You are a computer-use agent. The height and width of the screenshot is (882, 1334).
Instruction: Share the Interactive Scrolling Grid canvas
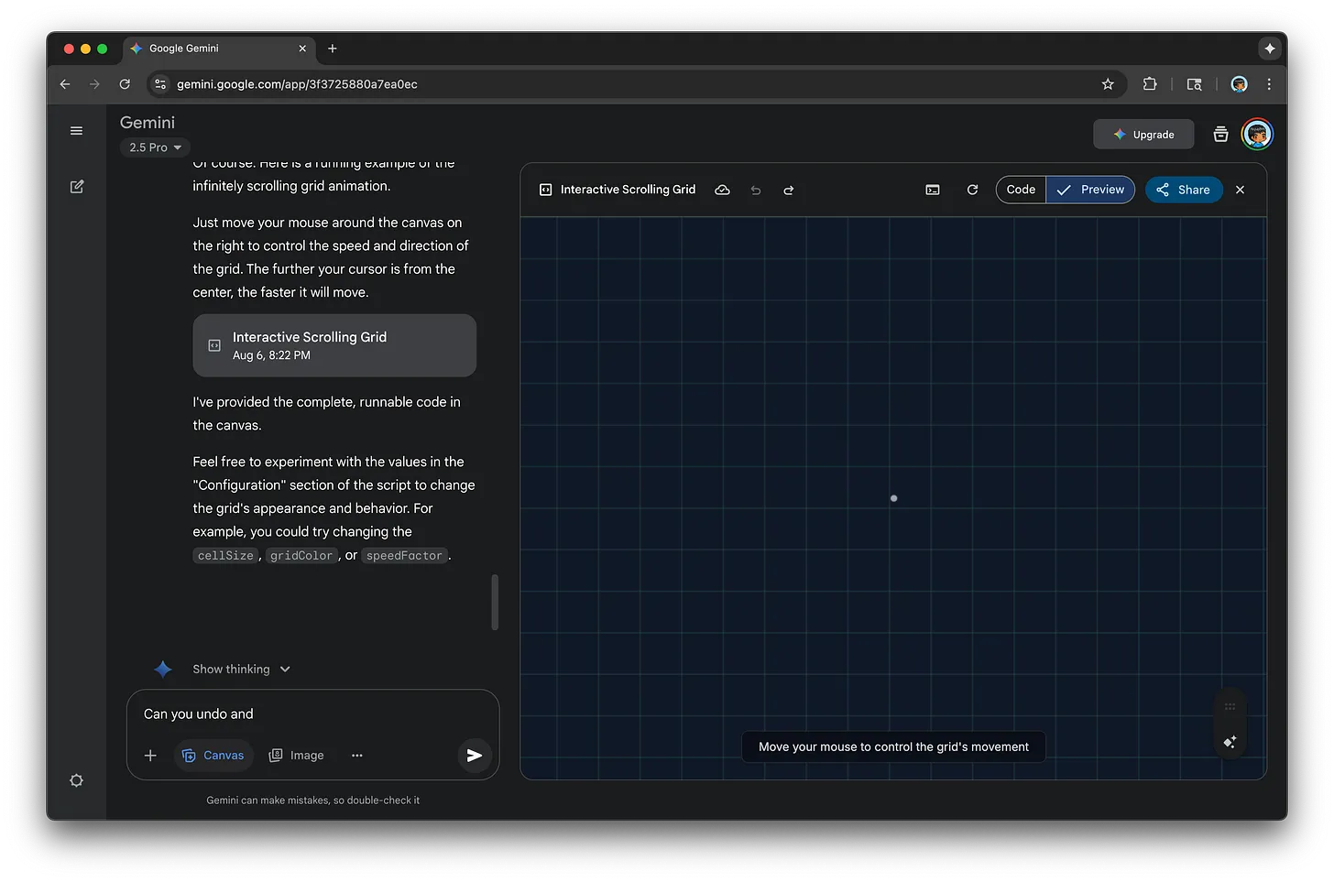1184,190
